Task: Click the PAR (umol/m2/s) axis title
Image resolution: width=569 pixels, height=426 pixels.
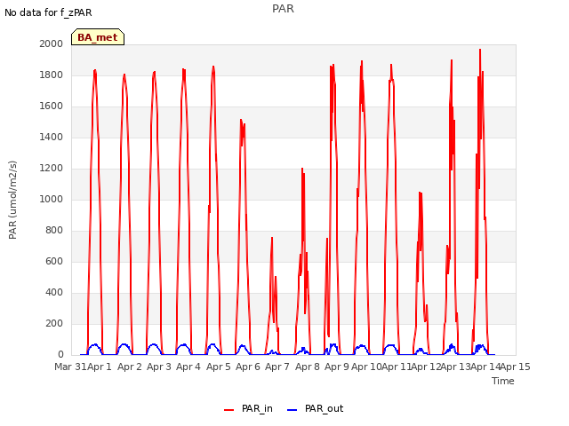Action: (x=12, y=200)
